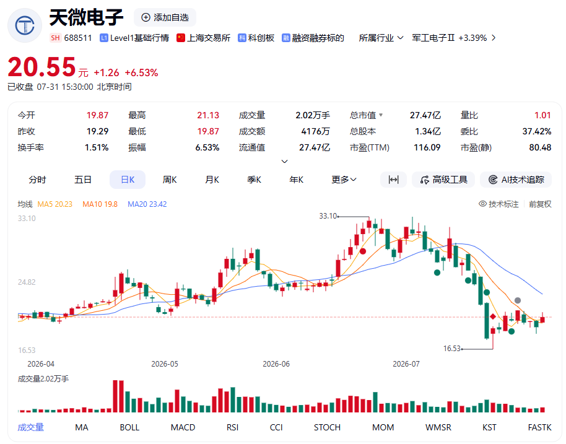
Task: Switch to the 年K tab
Action: 297,180
